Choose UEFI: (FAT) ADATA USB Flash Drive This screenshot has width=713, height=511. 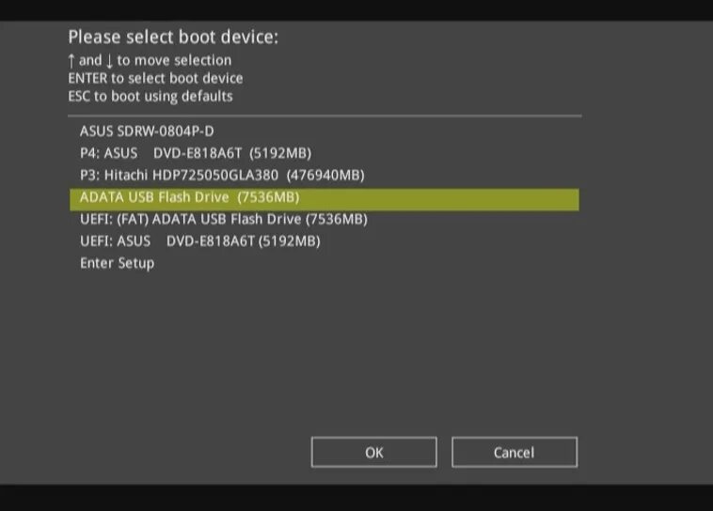tap(224, 219)
